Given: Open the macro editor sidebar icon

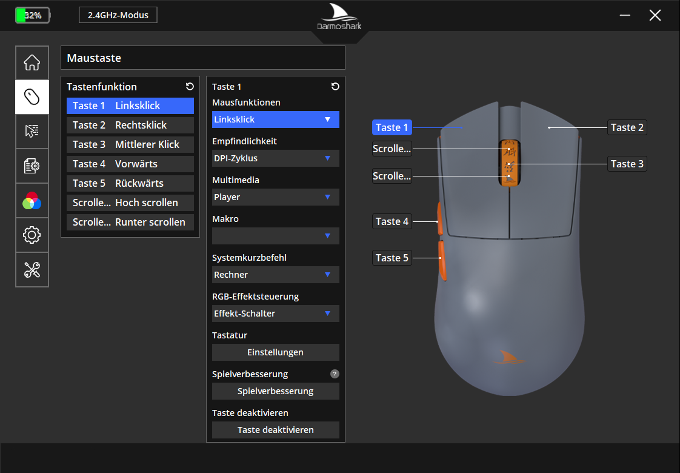Looking at the screenshot, I should click(32, 166).
